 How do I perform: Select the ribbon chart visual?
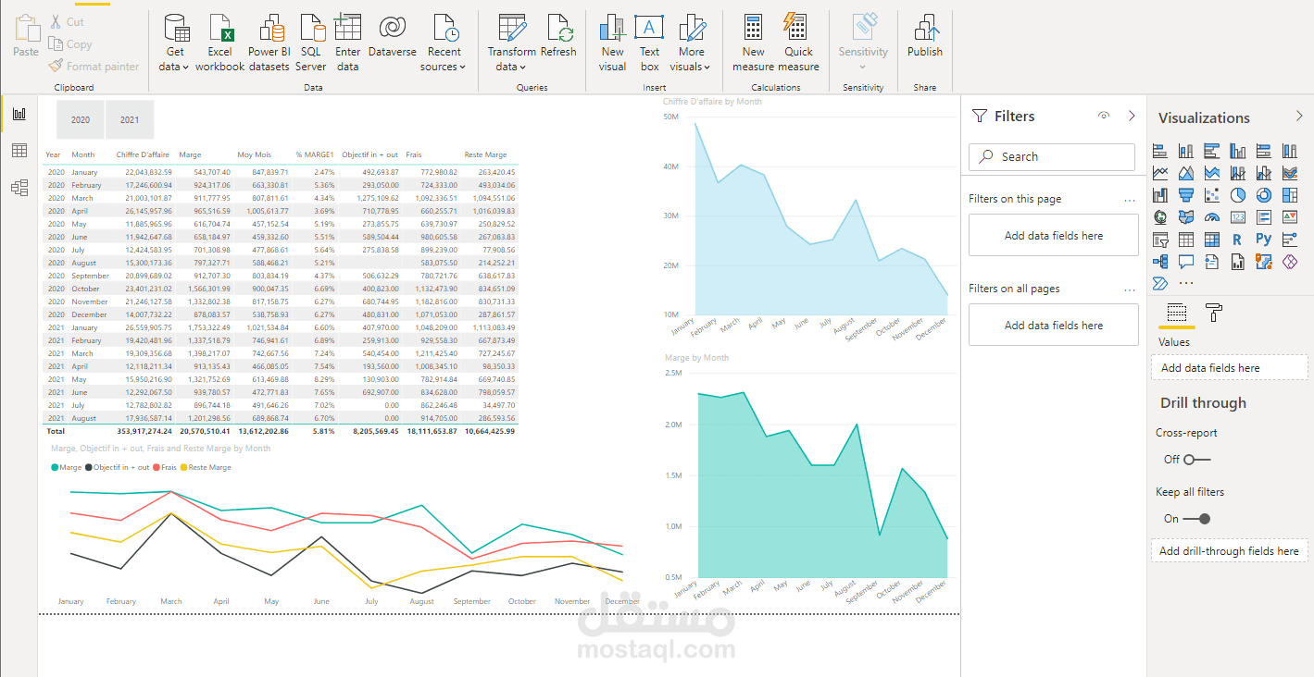1290,173
